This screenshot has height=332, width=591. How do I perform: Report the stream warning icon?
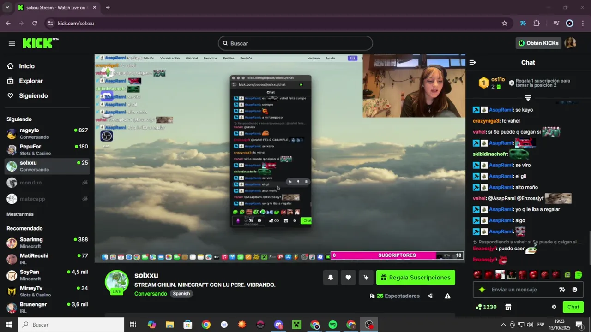[x=447, y=296]
